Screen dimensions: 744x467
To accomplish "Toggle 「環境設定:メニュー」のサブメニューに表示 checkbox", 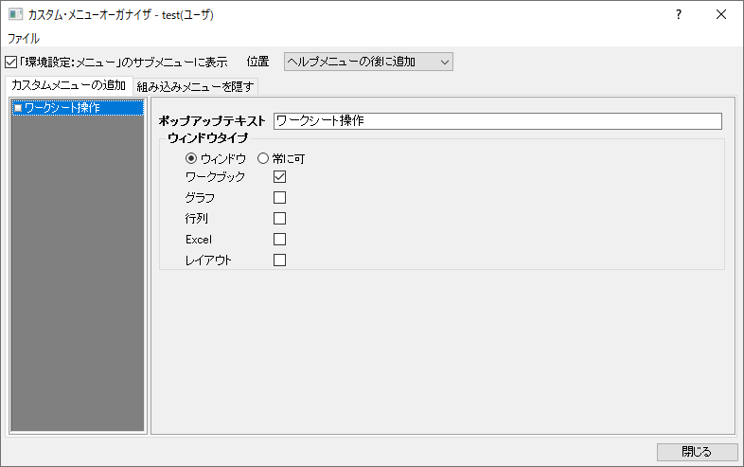I will pos(10,62).
